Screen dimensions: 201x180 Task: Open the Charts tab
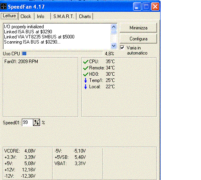(85, 16)
